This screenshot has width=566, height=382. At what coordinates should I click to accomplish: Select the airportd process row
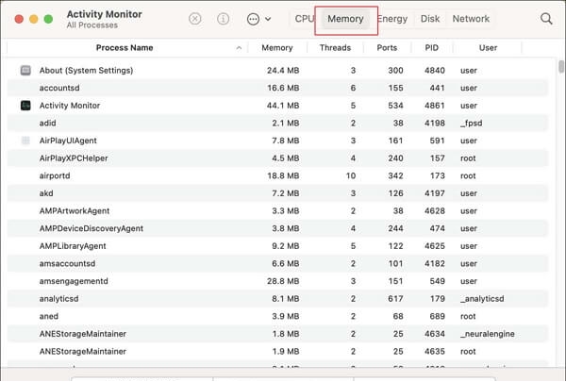coord(283,175)
